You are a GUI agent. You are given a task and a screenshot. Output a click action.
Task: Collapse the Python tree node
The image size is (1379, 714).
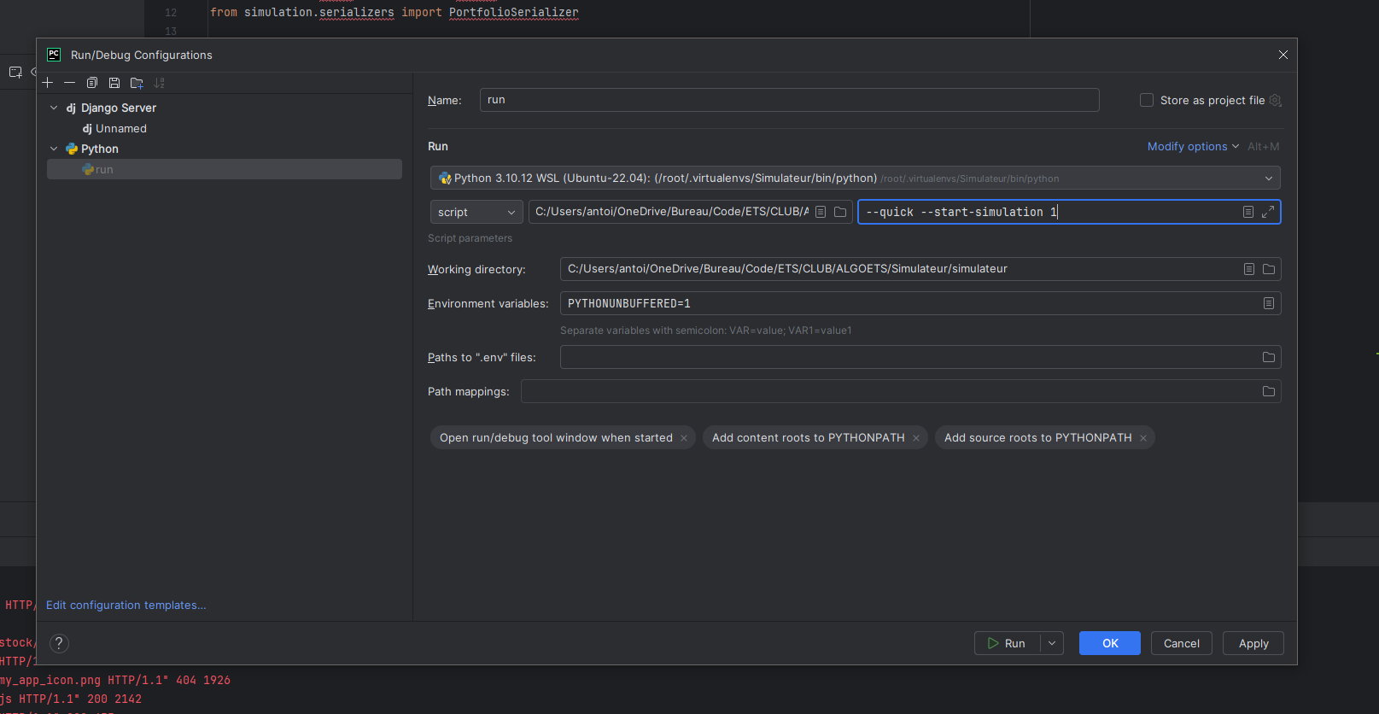54,149
